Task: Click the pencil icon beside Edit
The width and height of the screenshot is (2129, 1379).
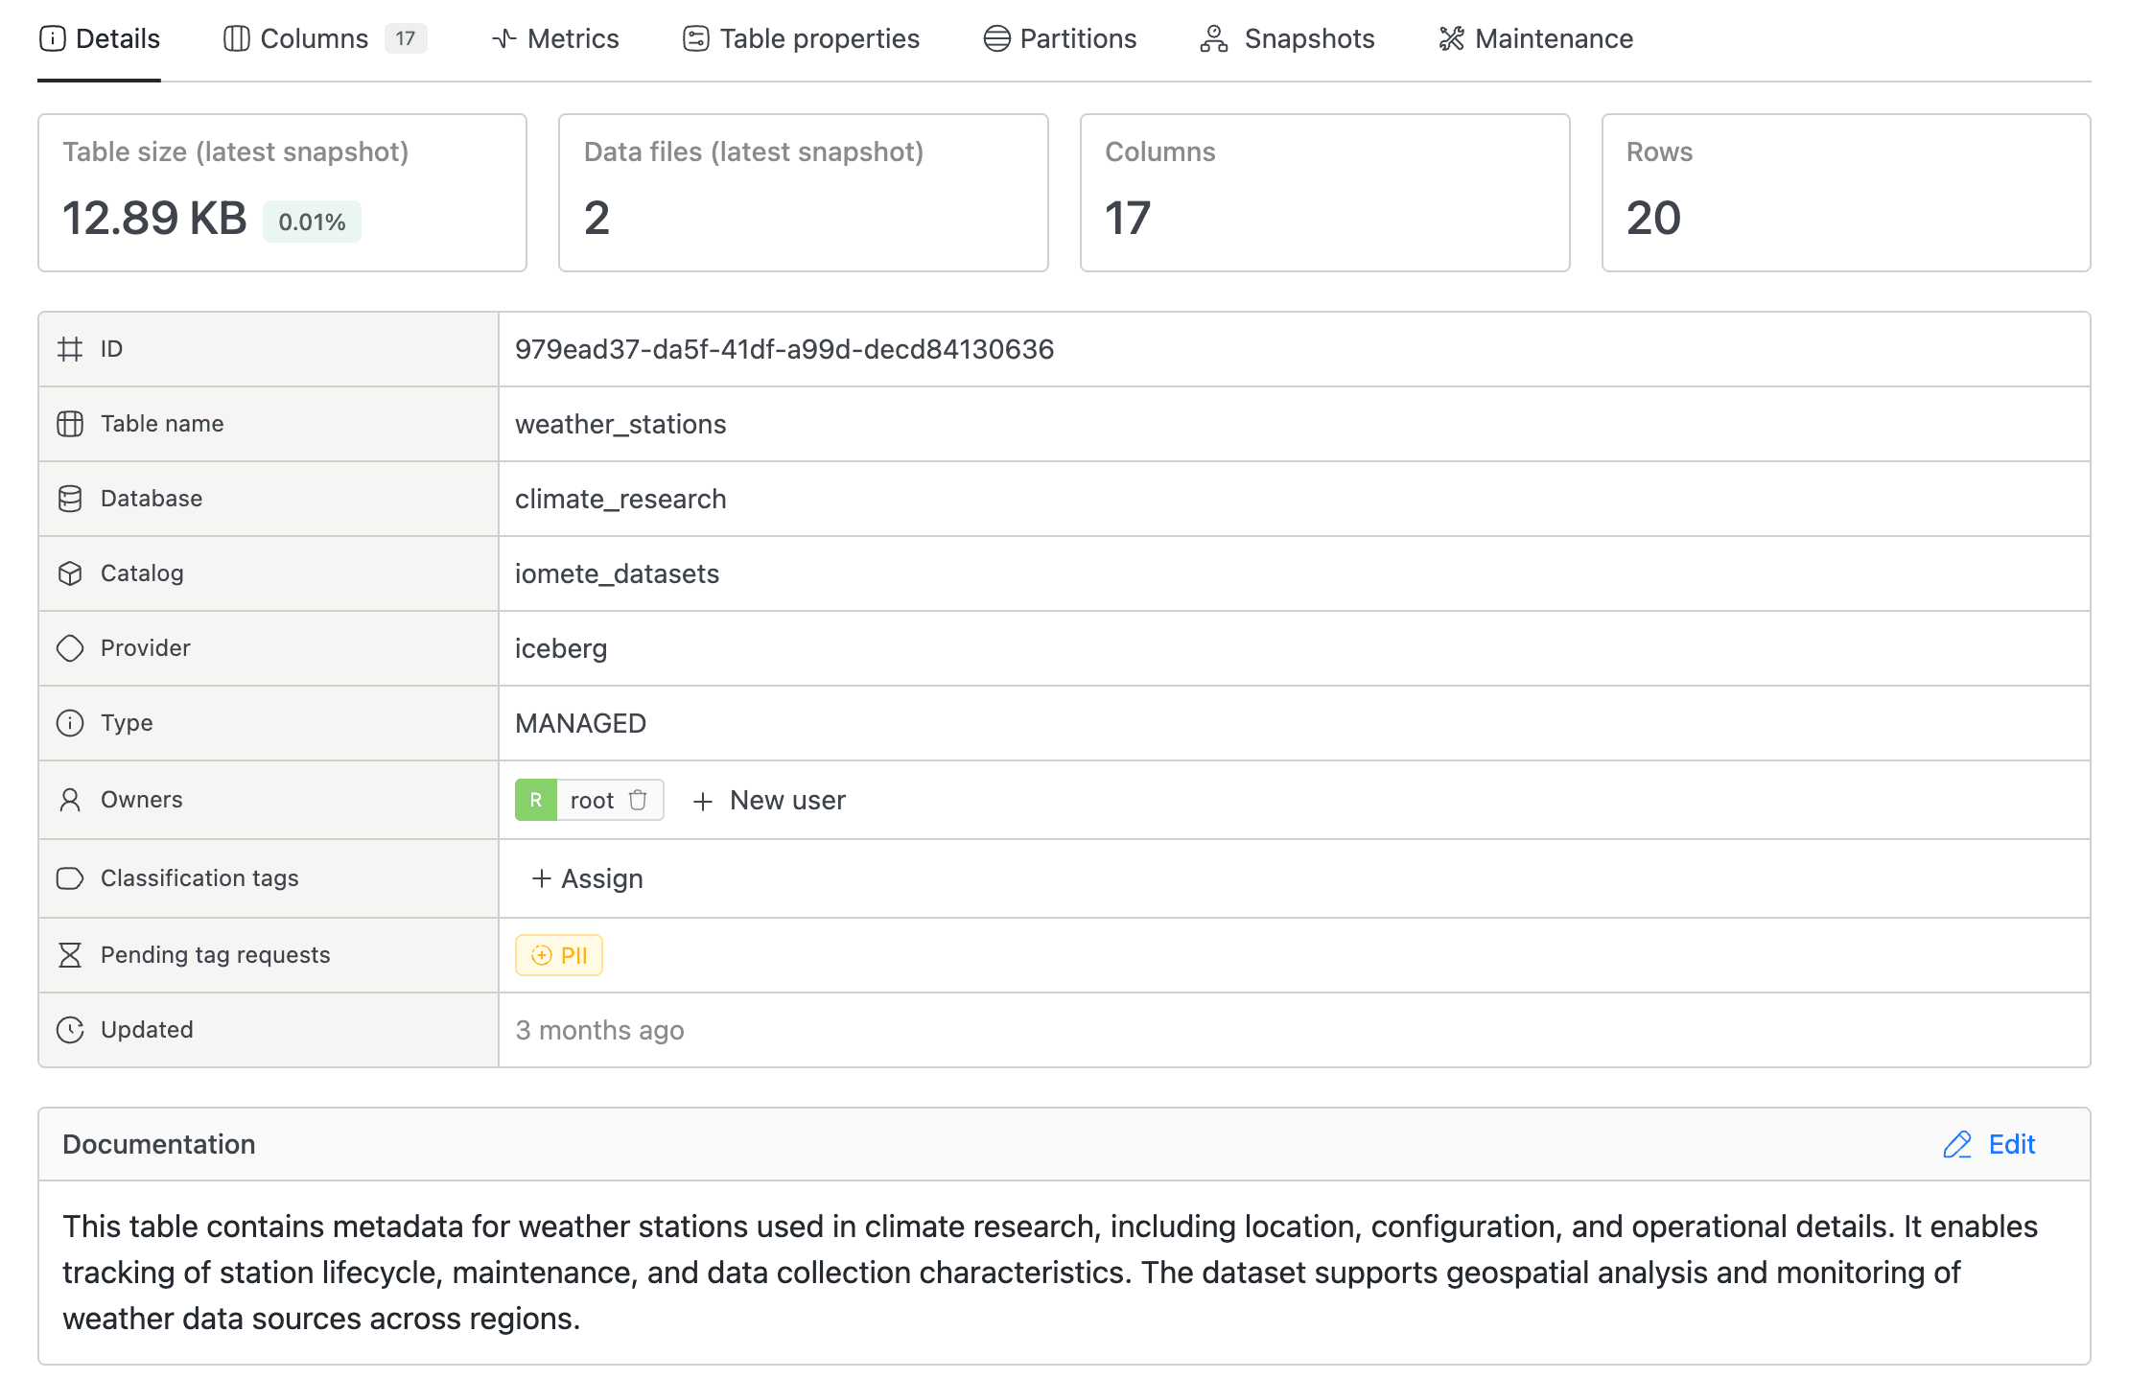Action: click(x=1956, y=1144)
